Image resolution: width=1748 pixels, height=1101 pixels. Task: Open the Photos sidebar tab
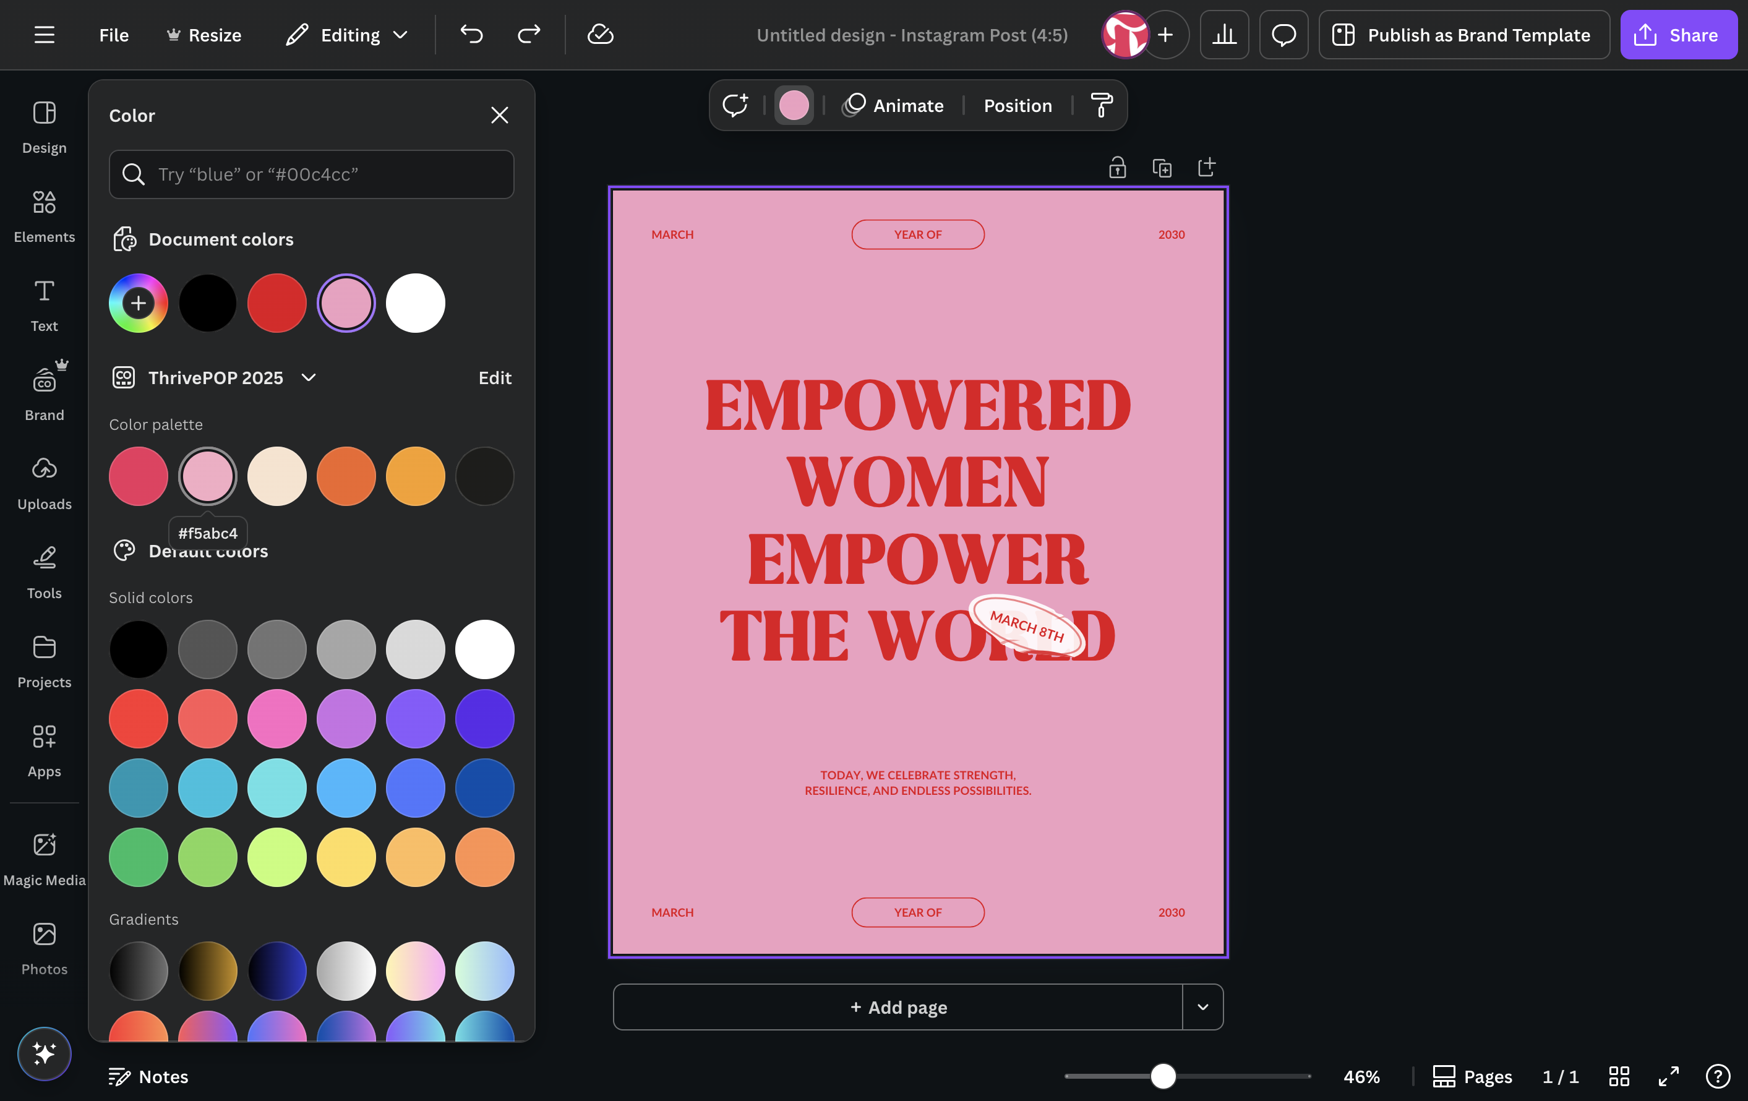(45, 949)
